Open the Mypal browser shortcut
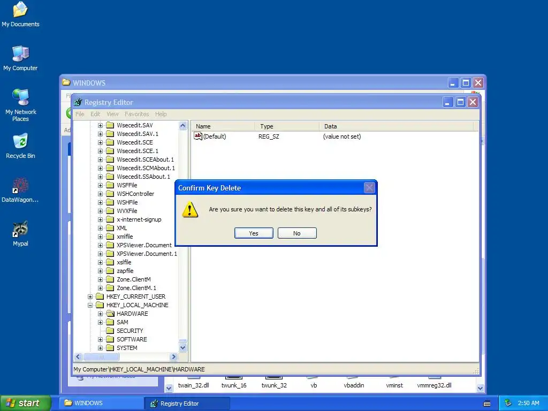This screenshot has width=548, height=411. point(20,234)
